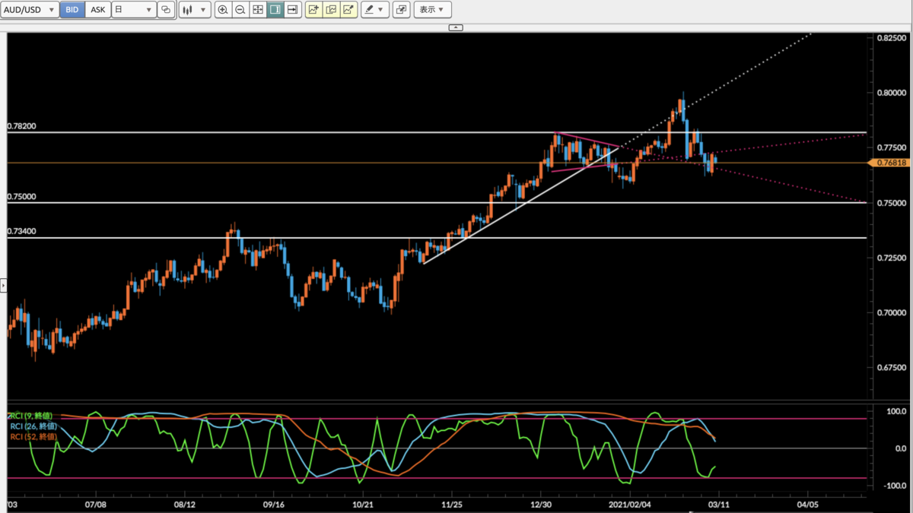
Task: Click the detach chart window icon
Action: tap(401, 10)
